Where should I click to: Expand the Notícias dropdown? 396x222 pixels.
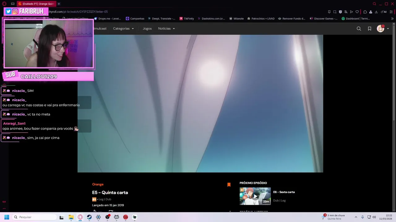click(166, 29)
